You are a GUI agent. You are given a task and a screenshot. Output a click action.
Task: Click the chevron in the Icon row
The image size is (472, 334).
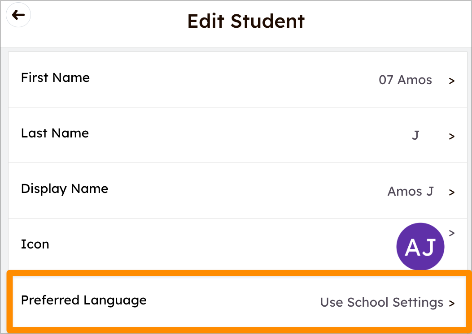click(x=452, y=233)
